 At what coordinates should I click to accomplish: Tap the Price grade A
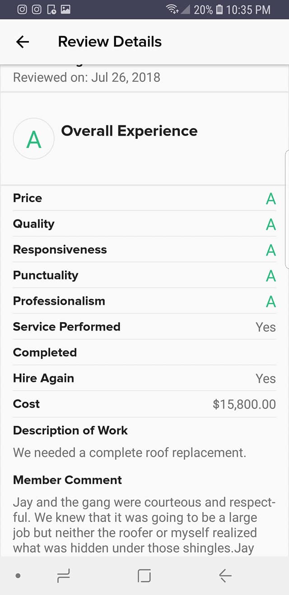pyautogui.click(x=270, y=198)
